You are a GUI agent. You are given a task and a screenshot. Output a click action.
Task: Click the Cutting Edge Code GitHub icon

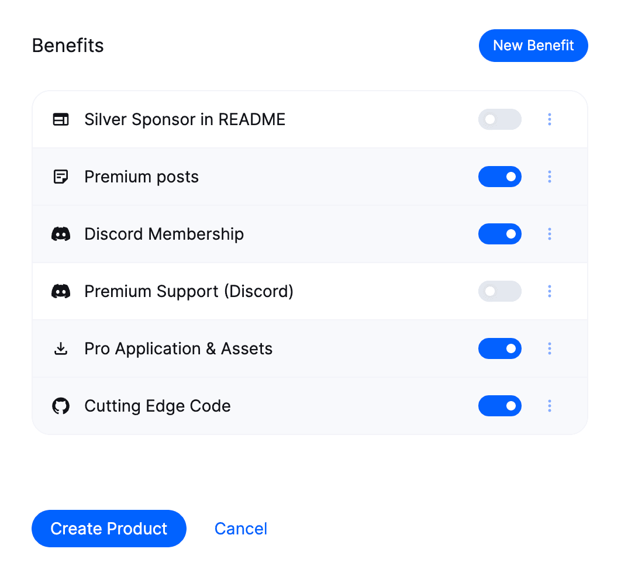coord(61,406)
